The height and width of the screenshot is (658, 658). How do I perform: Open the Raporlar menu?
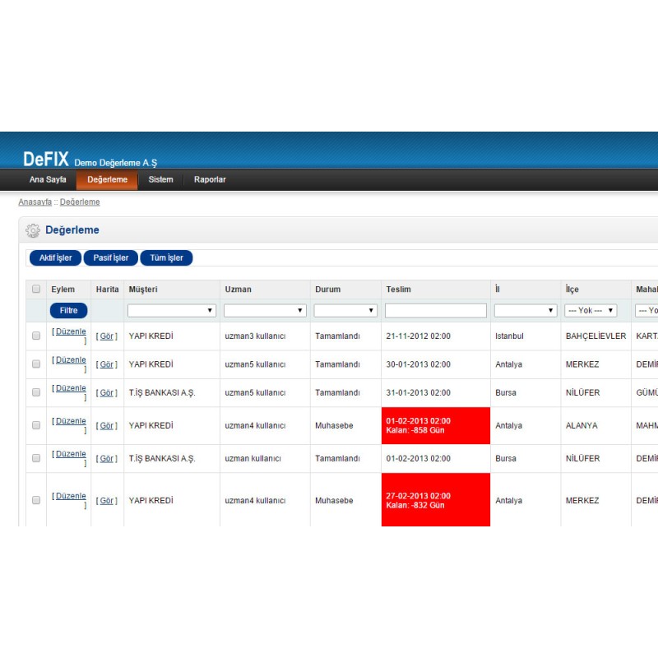click(210, 179)
